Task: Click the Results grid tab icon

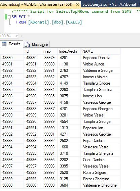Action: pos(4,44)
